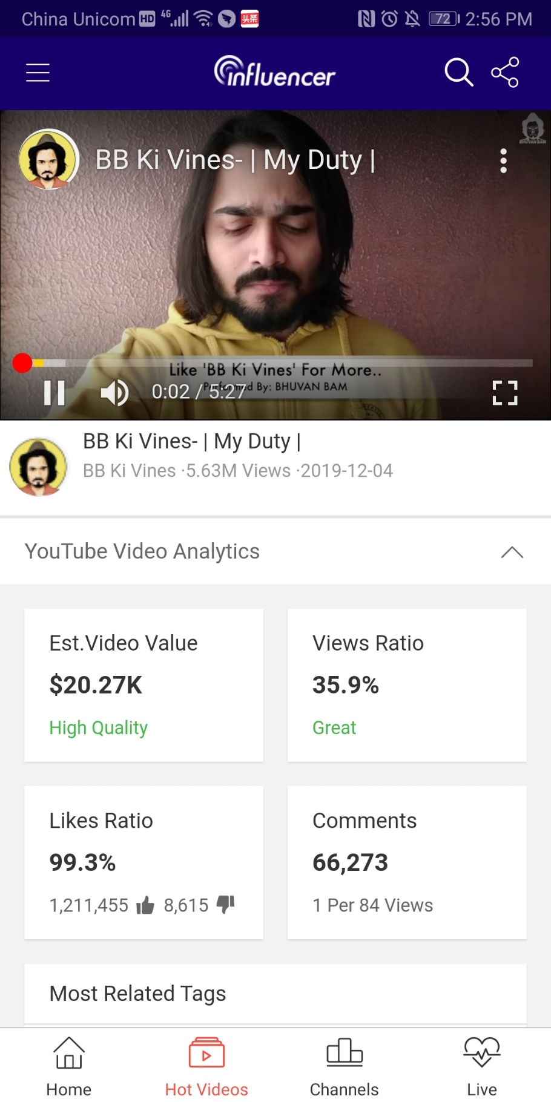Tap the thumbs up likes icon
Viewport: 551px width, 1102px height.
tap(145, 905)
